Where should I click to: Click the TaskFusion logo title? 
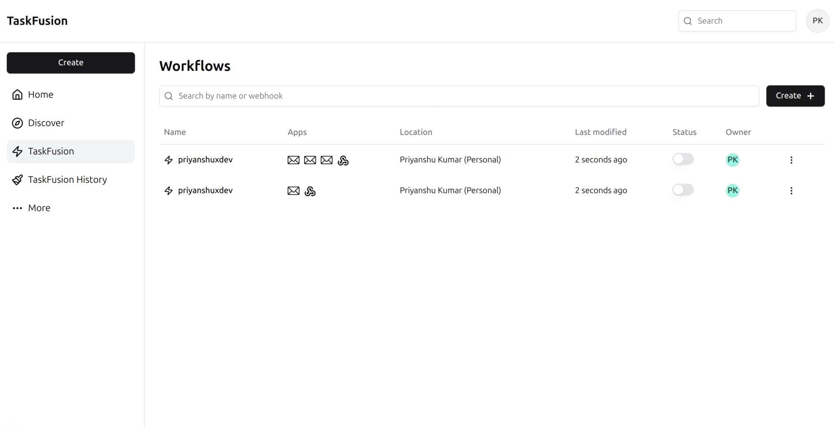point(37,21)
